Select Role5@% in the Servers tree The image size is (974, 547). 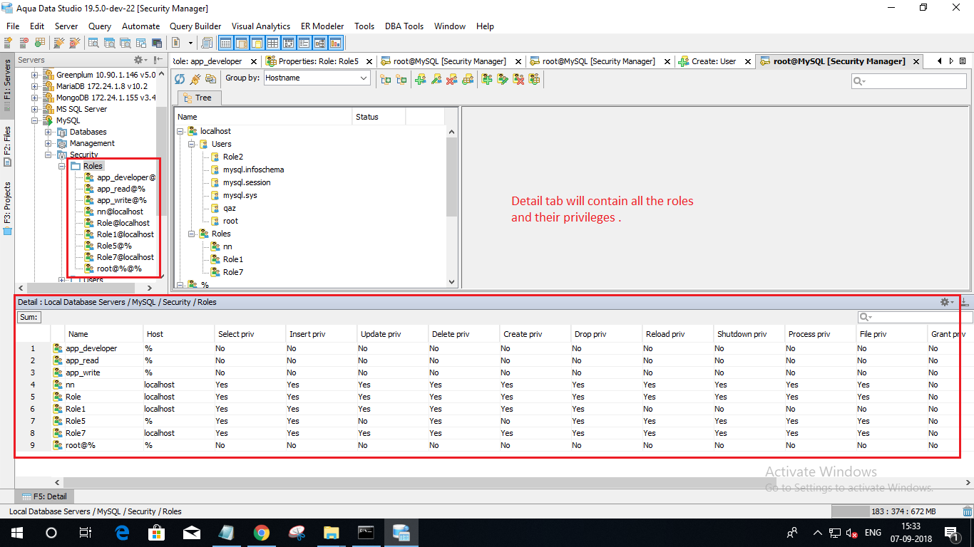pyautogui.click(x=114, y=246)
